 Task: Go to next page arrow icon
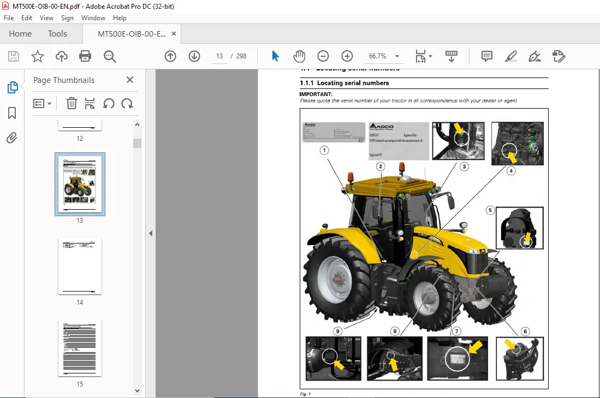click(x=194, y=56)
